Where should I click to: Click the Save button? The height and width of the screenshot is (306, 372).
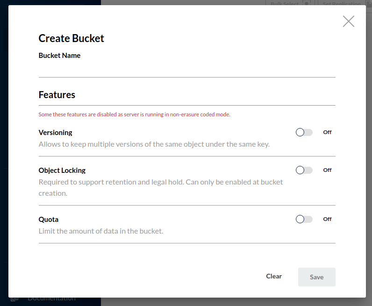click(316, 277)
